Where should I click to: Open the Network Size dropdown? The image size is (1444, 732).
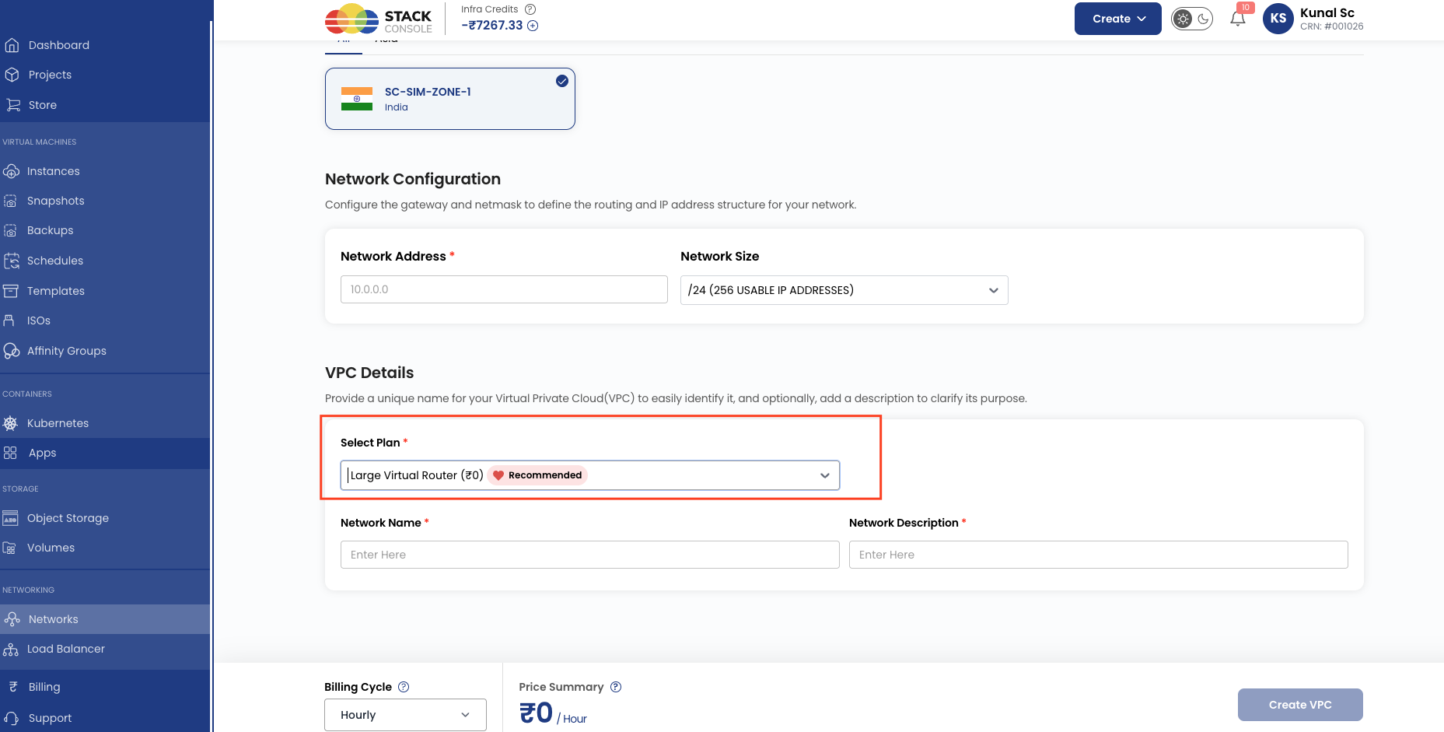click(844, 290)
